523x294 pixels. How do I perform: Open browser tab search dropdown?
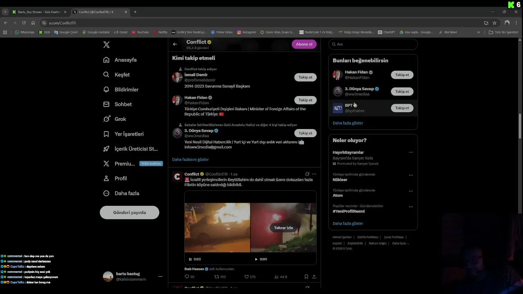point(5,12)
